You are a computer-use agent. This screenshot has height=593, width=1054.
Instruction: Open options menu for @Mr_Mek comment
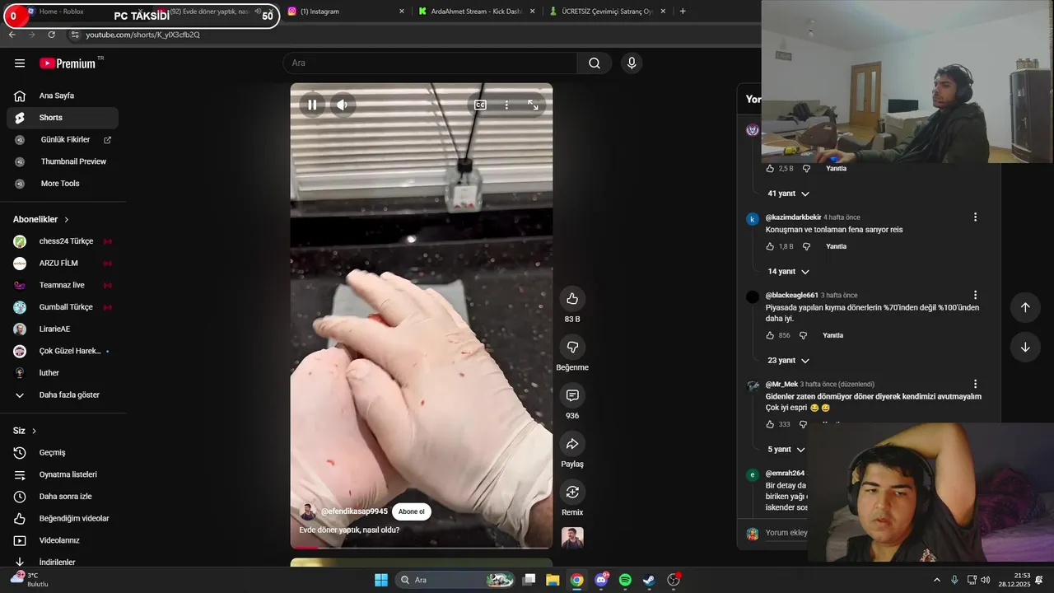(x=975, y=384)
